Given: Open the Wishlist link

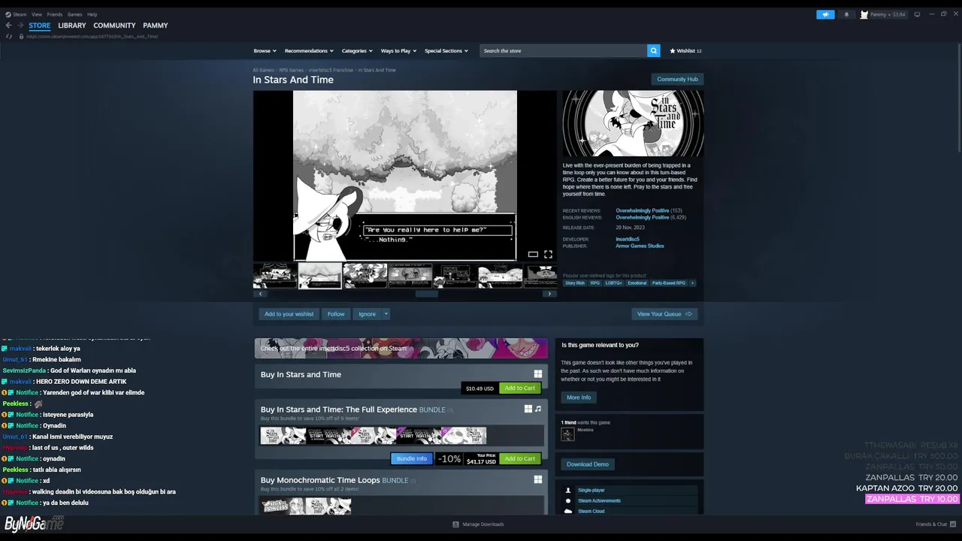Looking at the screenshot, I should pyautogui.click(x=685, y=50).
